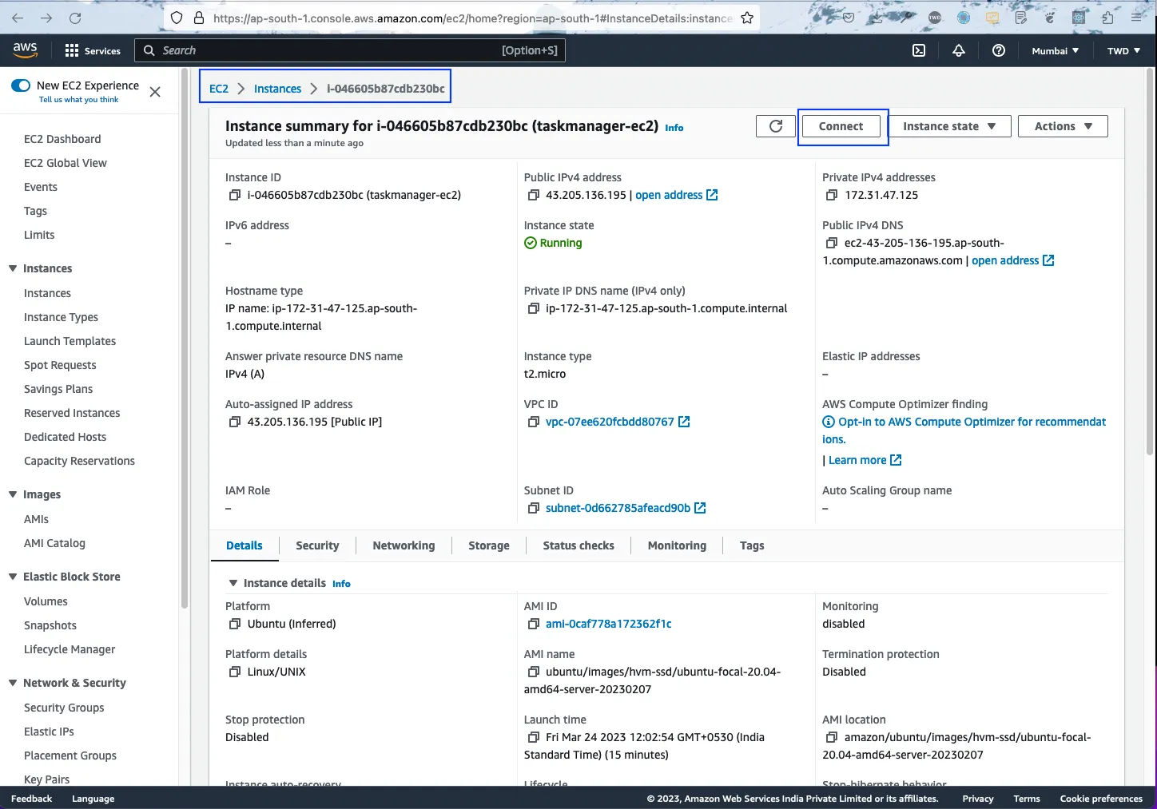Copy the VPC ID value
Screen dimensions: 1157x809
(534, 422)
